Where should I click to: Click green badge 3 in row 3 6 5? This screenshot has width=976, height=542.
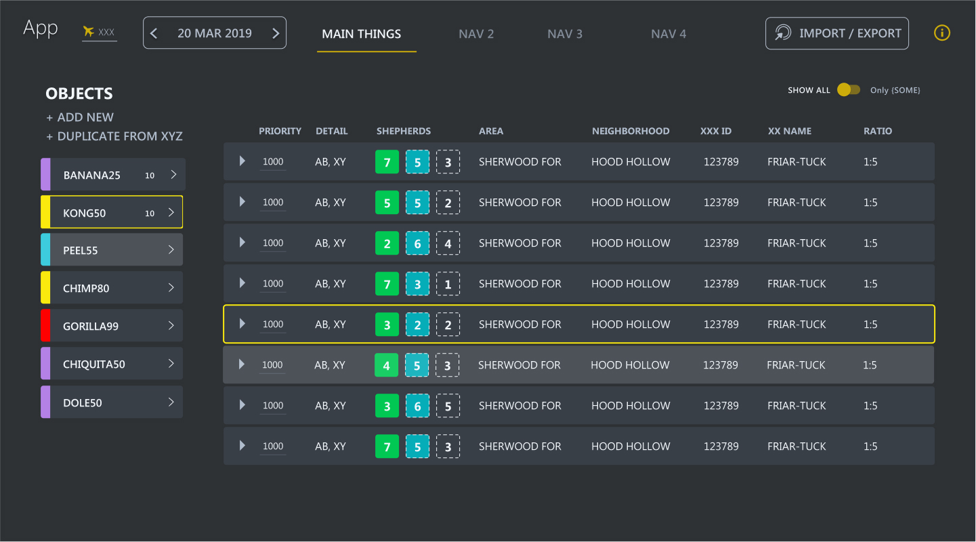pos(387,406)
